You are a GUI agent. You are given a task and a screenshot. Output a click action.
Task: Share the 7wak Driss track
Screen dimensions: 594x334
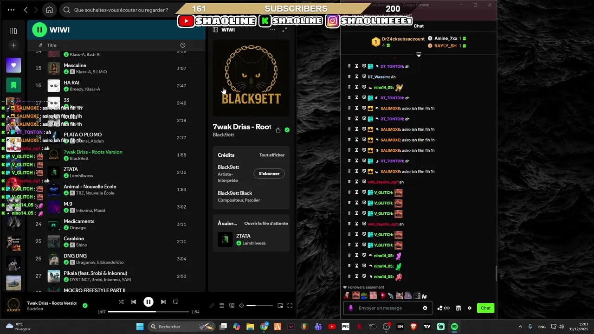tap(278, 130)
